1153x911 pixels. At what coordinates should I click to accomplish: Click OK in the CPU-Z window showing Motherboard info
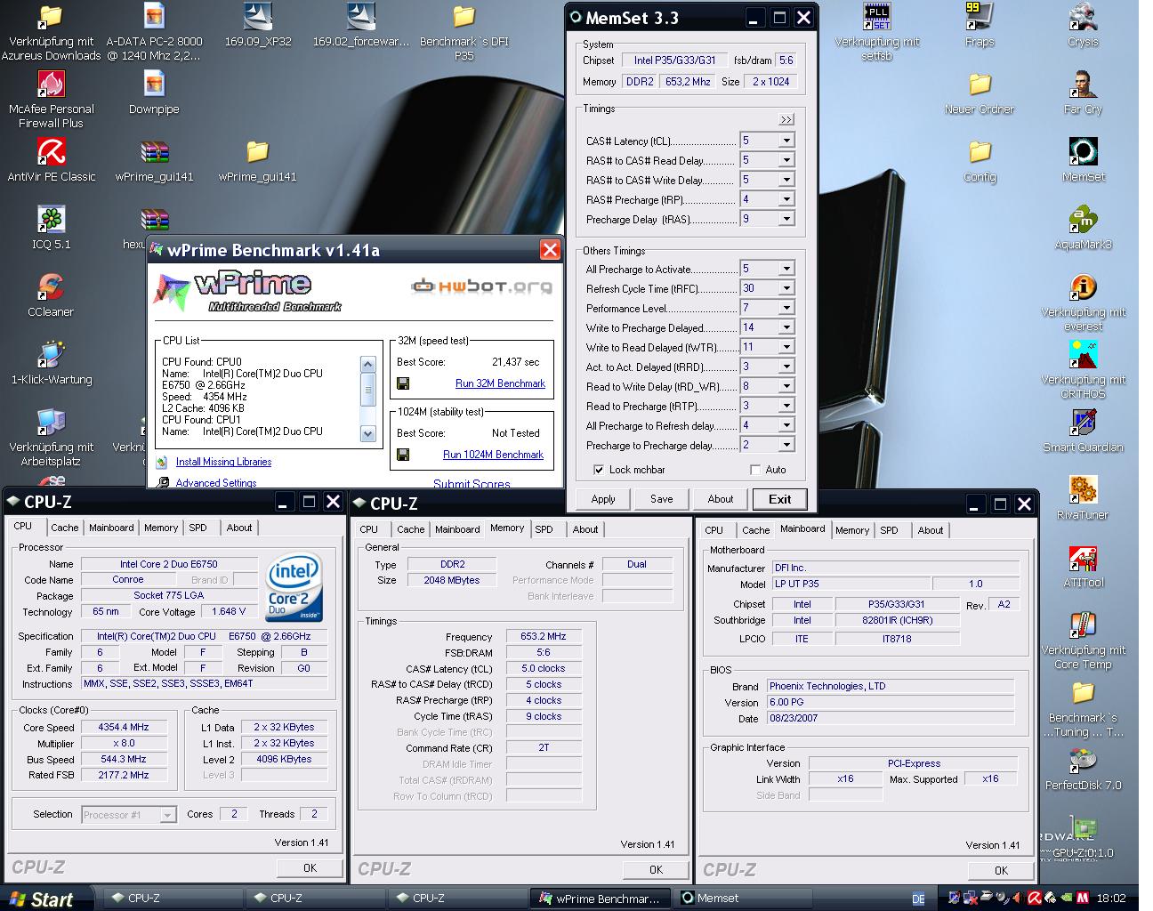(1001, 870)
